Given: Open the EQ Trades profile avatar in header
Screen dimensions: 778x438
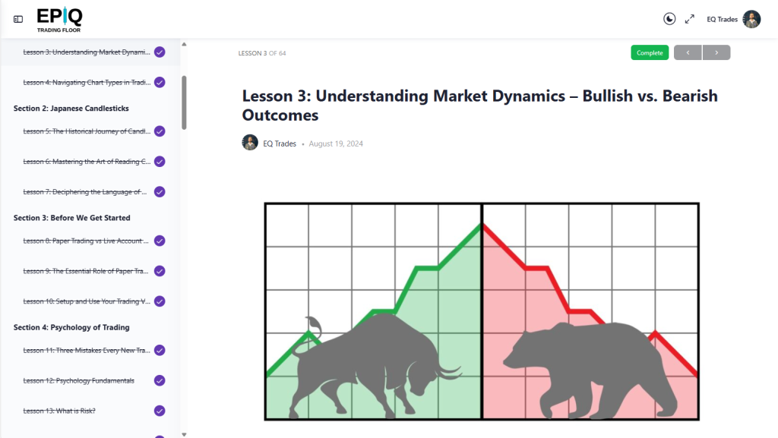Looking at the screenshot, I should tap(751, 19).
